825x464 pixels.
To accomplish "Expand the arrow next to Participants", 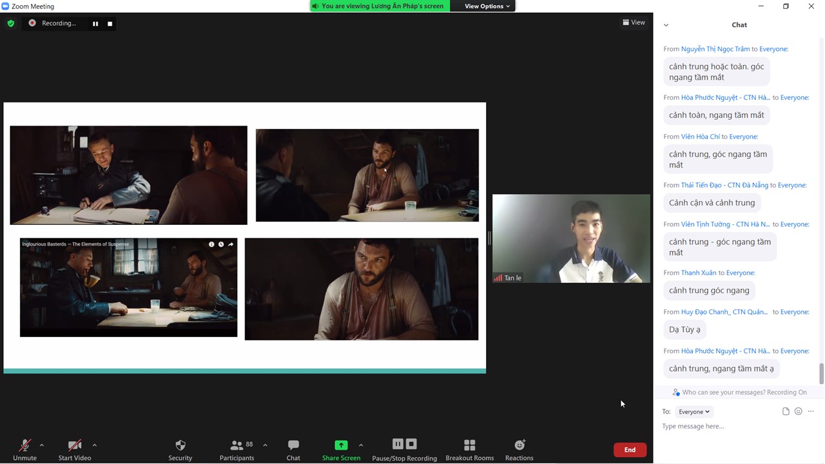I will (x=265, y=445).
